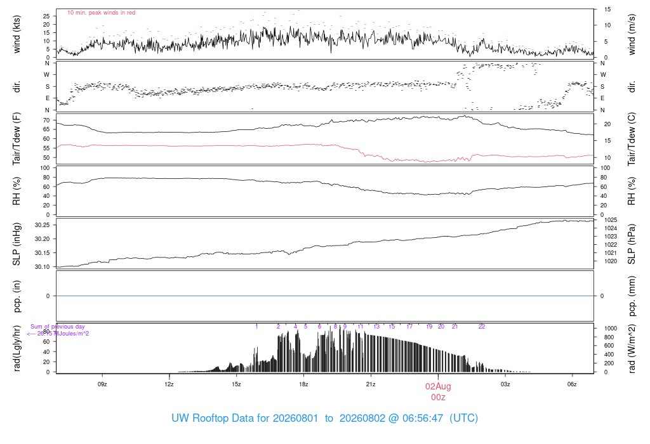Click the 12z time axis label
The image size is (650, 444).
(x=169, y=384)
